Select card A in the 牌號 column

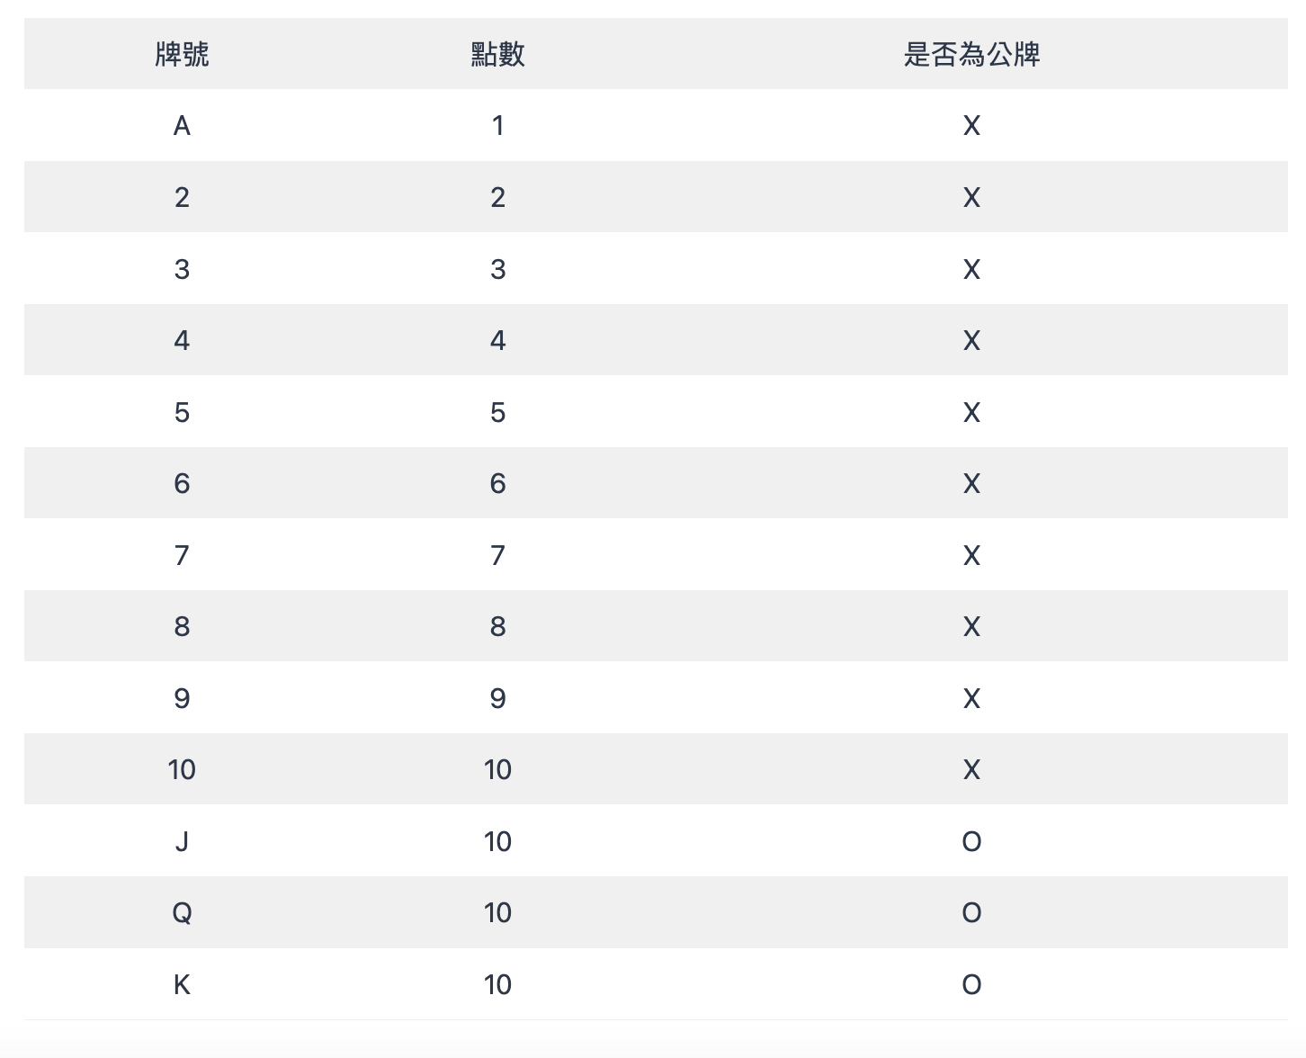coord(182,126)
